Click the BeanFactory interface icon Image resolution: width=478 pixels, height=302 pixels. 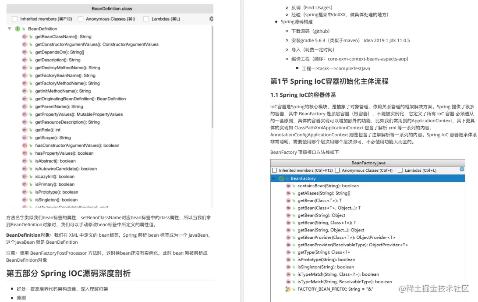click(x=281, y=178)
